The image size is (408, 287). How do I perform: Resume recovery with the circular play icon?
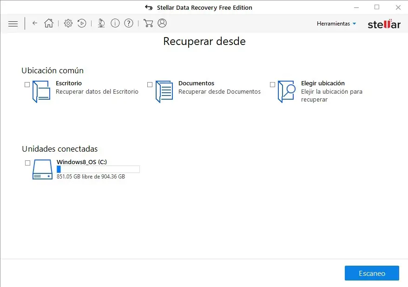[82, 23]
